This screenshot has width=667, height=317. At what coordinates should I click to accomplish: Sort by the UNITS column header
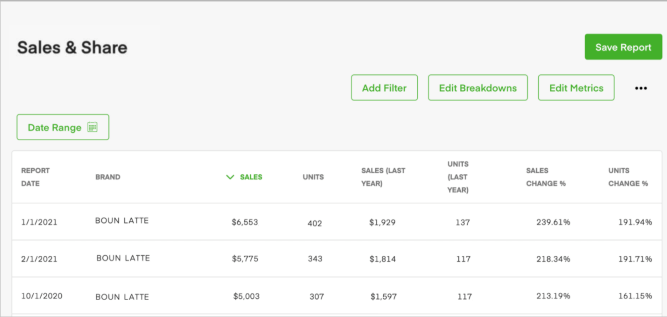313,177
